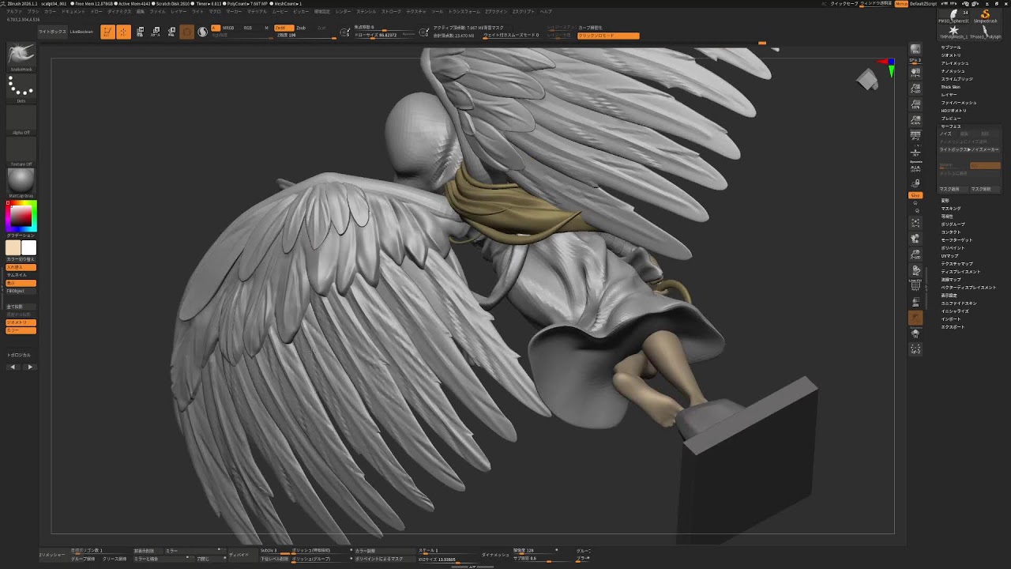Select the Move transform icon
The width and height of the screenshot is (1011, 569).
pos(140,32)
